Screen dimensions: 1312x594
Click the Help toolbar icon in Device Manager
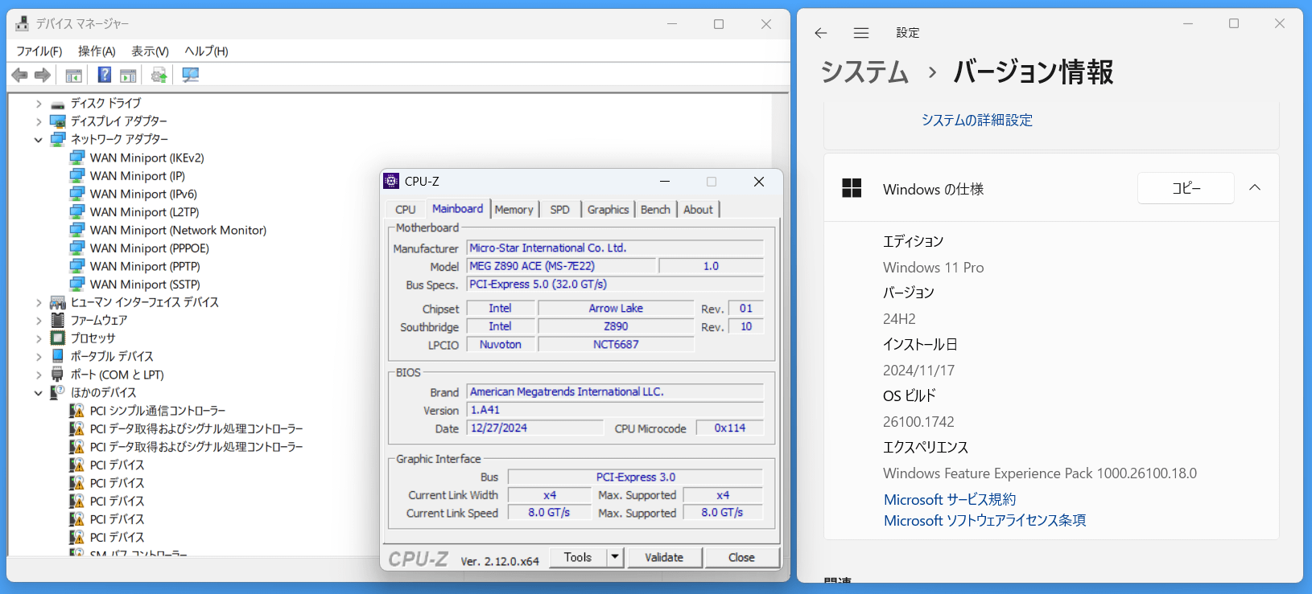click(105, 75)
